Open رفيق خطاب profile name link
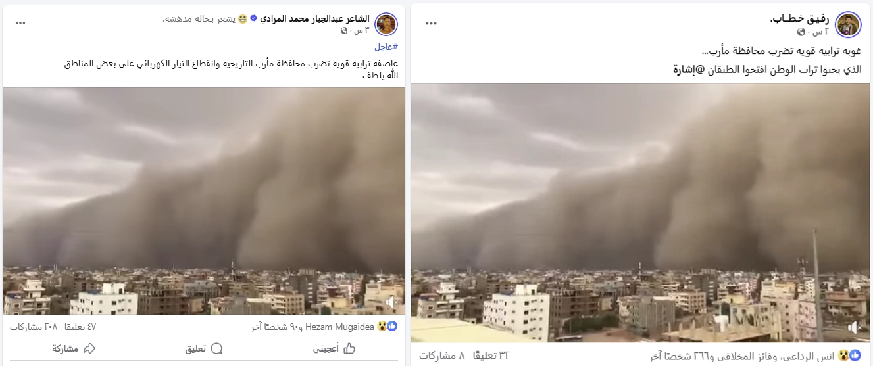This screenshot has height=366, width=873. 800,19
